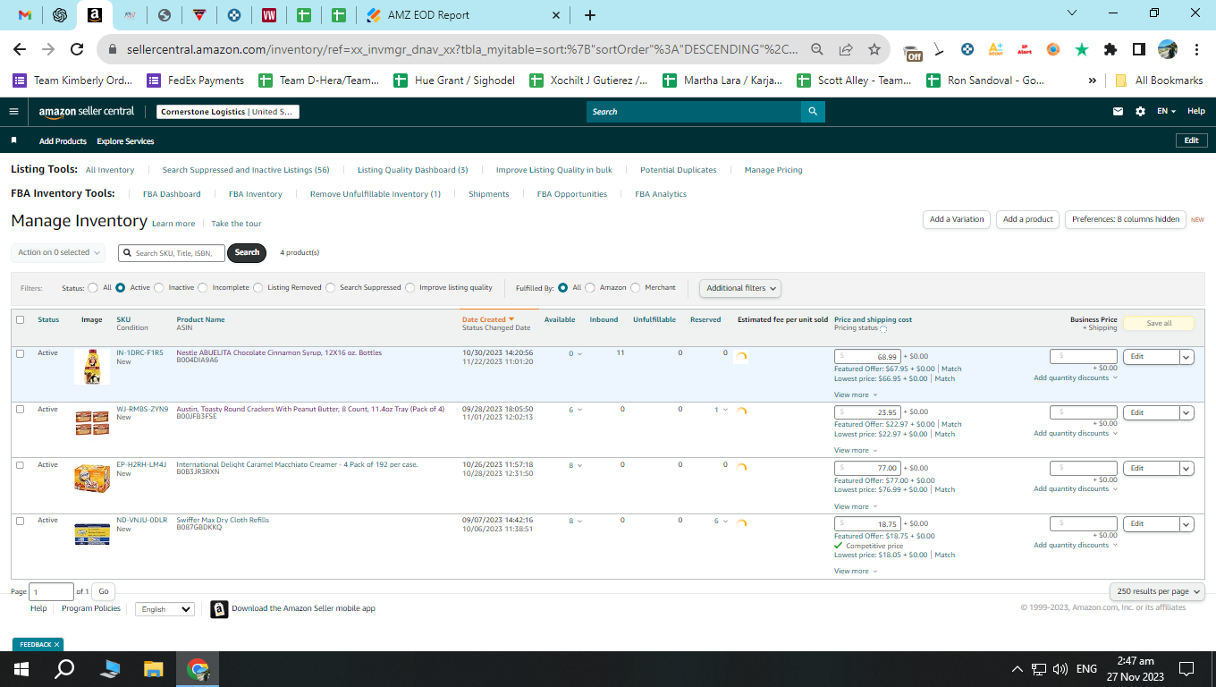Select the Status All radio button
Image resolution: width=1216 pixels, height=687 pixels.
coord(93,288)
